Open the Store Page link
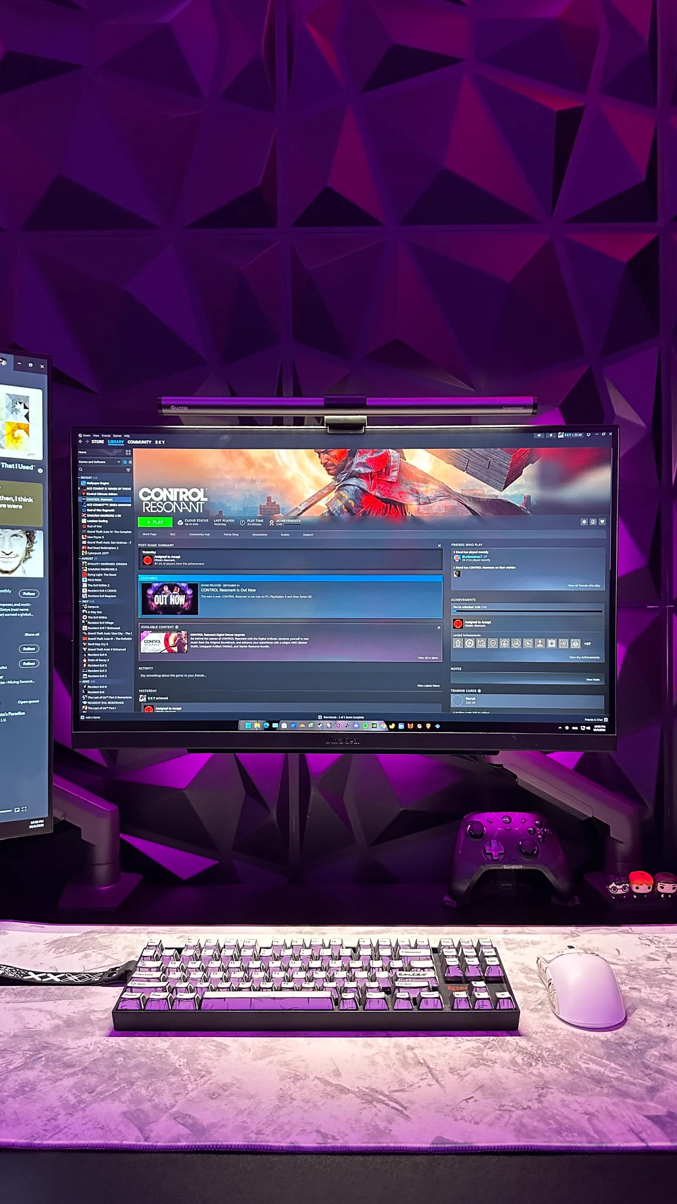 pyautogui.click(x=149, y=534)
